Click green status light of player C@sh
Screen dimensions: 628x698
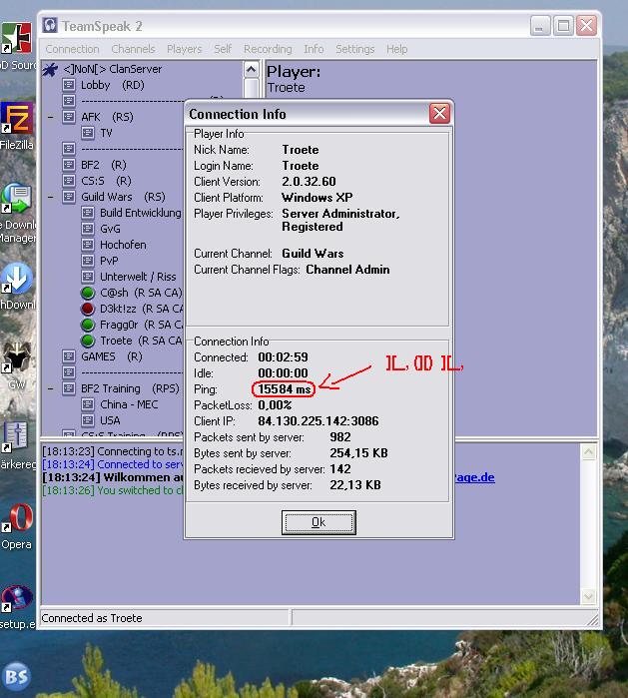[x=88, y=294]
